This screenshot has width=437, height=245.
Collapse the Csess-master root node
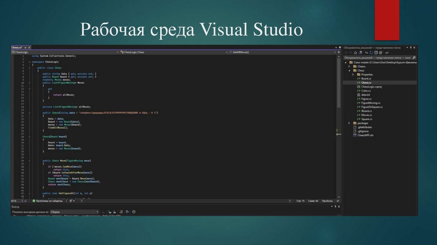(x=346, y=62)
